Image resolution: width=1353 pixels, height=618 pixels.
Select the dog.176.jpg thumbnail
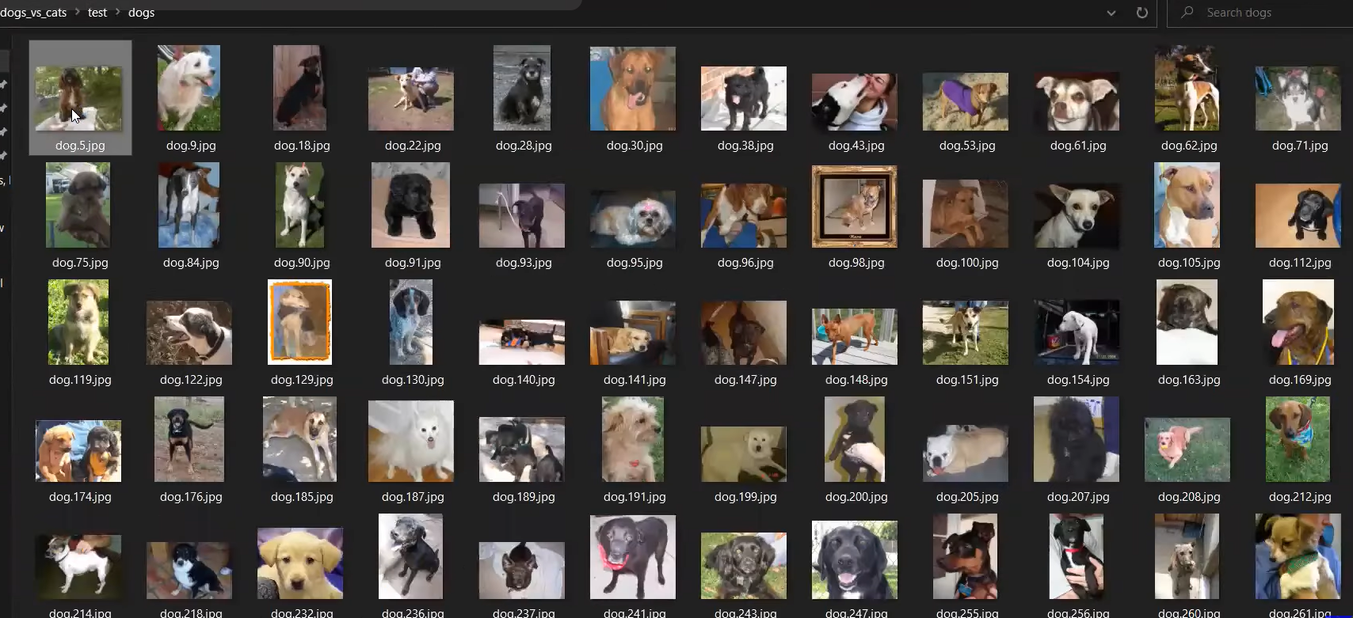pyautogui.click(x=189, y=439)
